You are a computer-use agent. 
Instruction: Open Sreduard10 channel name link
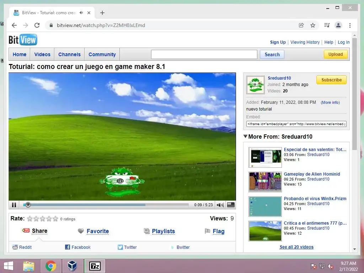coord(279,78)
